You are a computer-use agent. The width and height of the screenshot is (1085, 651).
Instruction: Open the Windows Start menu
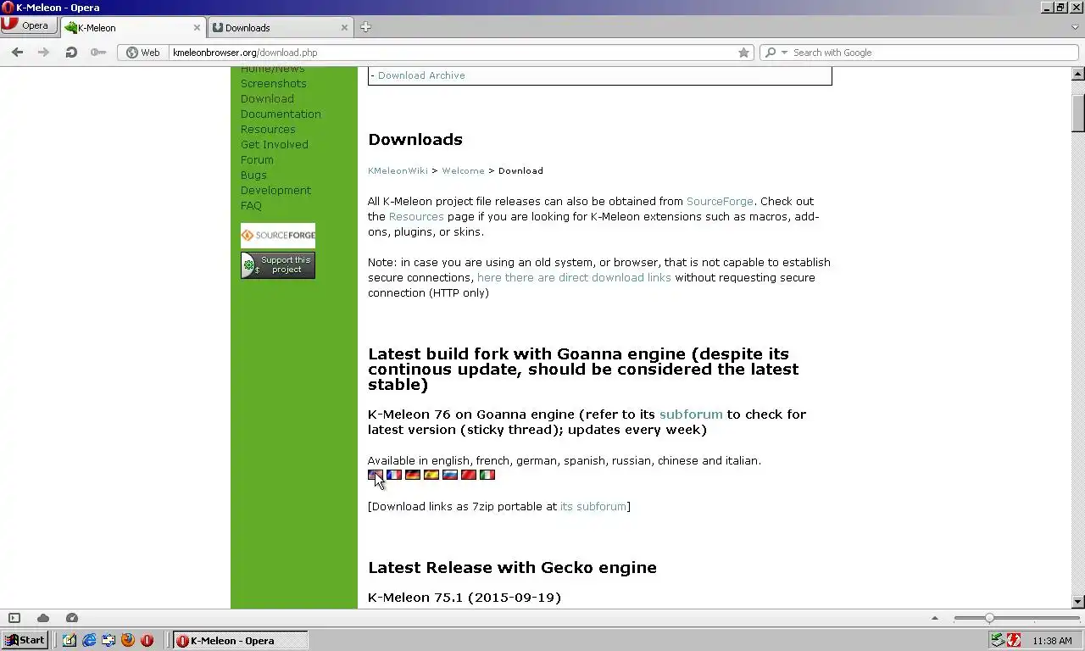[x=25, y=640]
